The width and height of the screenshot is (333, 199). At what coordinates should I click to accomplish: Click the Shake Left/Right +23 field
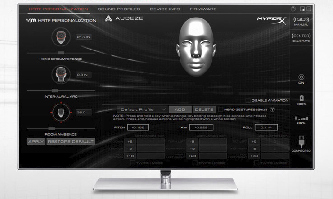point(192,156)
